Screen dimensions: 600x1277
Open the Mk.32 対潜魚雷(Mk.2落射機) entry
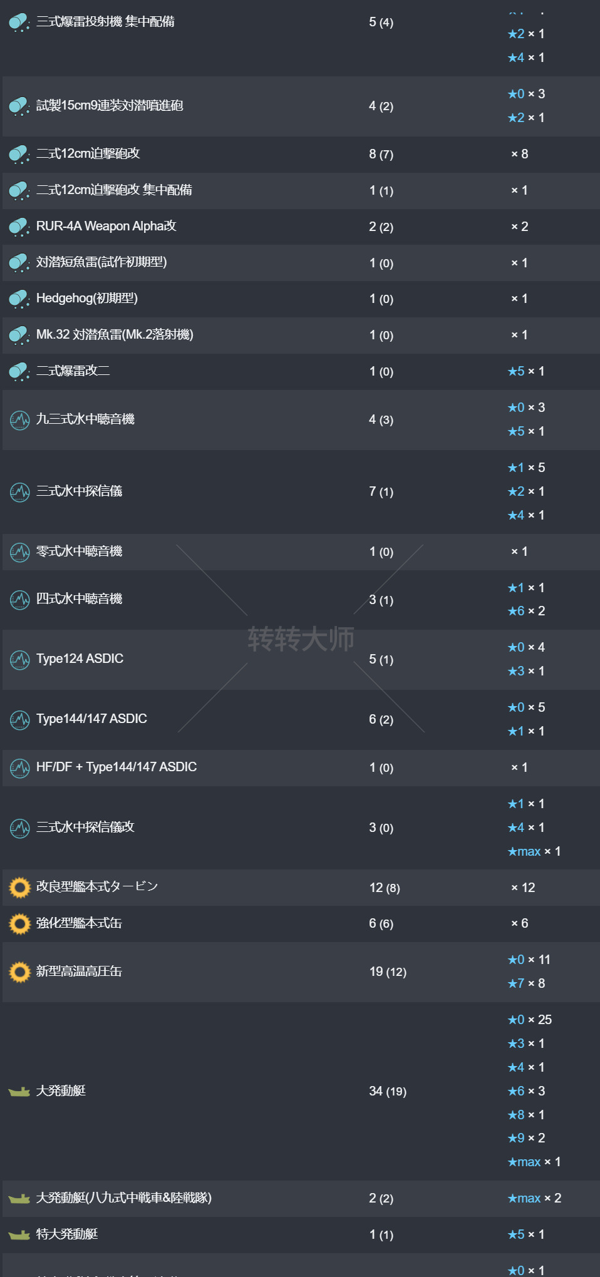[x=115, y=335]
